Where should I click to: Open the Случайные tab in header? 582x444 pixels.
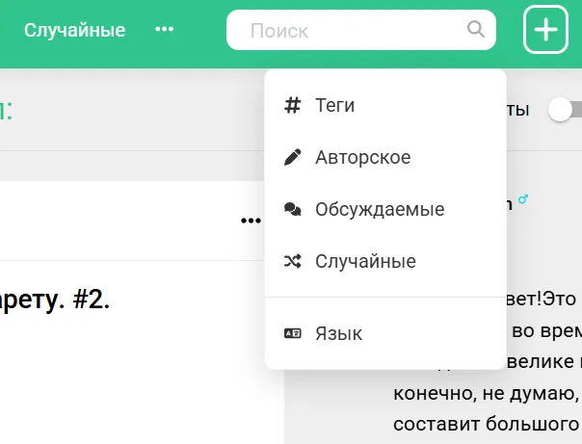[x=74, y=30]
